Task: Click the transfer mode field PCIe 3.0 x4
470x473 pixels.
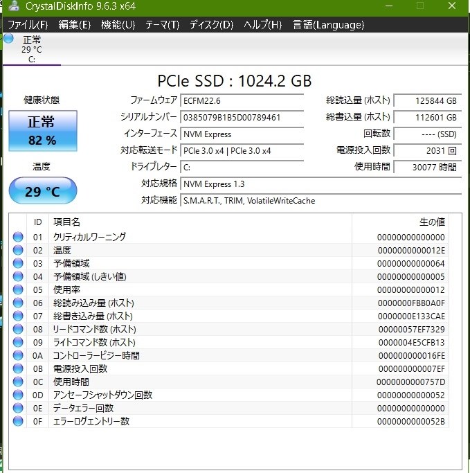Action: coord(242,150)
